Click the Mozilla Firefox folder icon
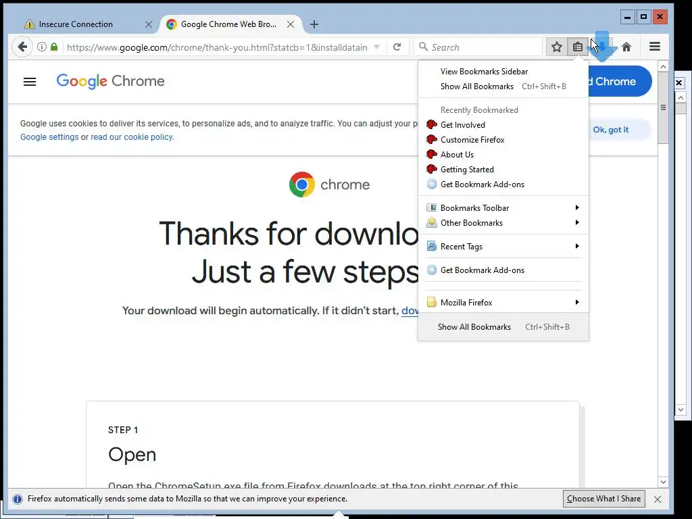 click(432, 302)
